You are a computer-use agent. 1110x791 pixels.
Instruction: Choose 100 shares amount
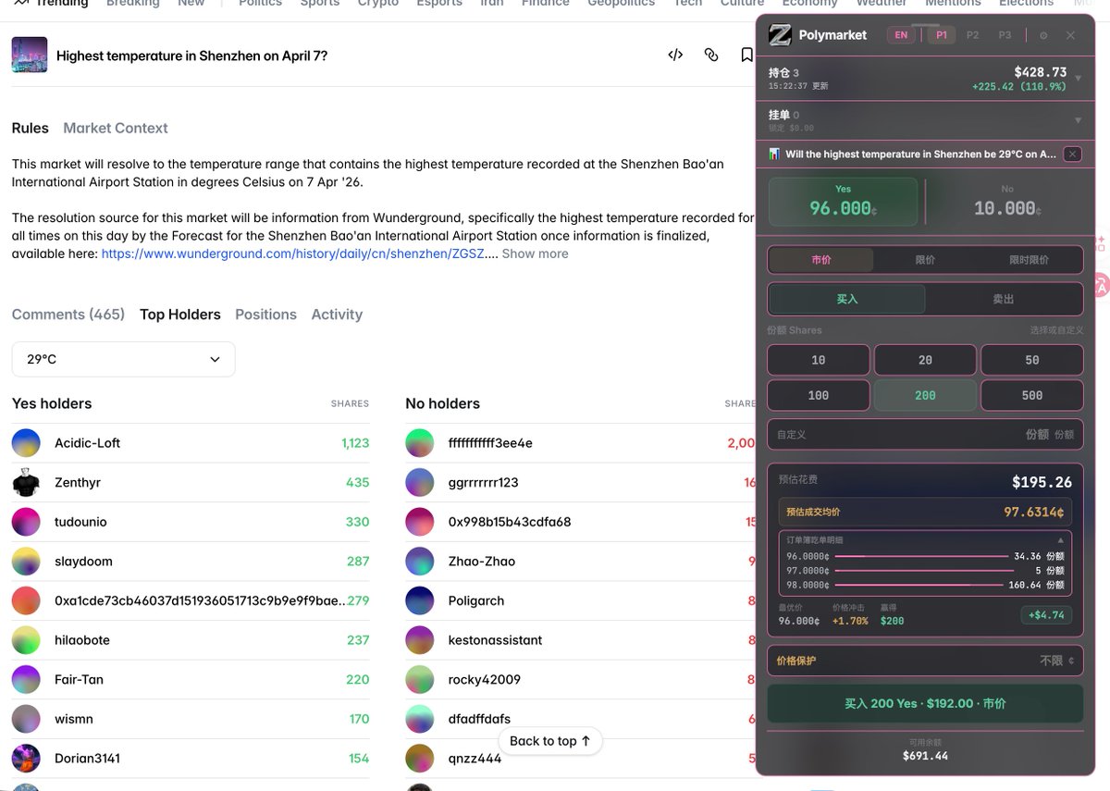pyautogui.click(x=819, y=395)
